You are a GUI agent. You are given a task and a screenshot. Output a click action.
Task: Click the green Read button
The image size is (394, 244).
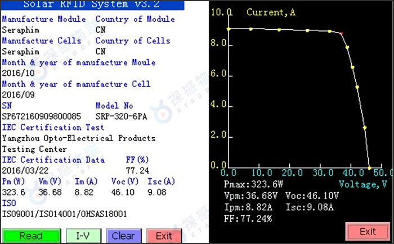pyautogui.click(x=31, y=236)
